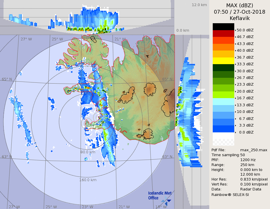
Task: Click the arrow marker beside 10.0 dBZ
Action: pos(235,112)
